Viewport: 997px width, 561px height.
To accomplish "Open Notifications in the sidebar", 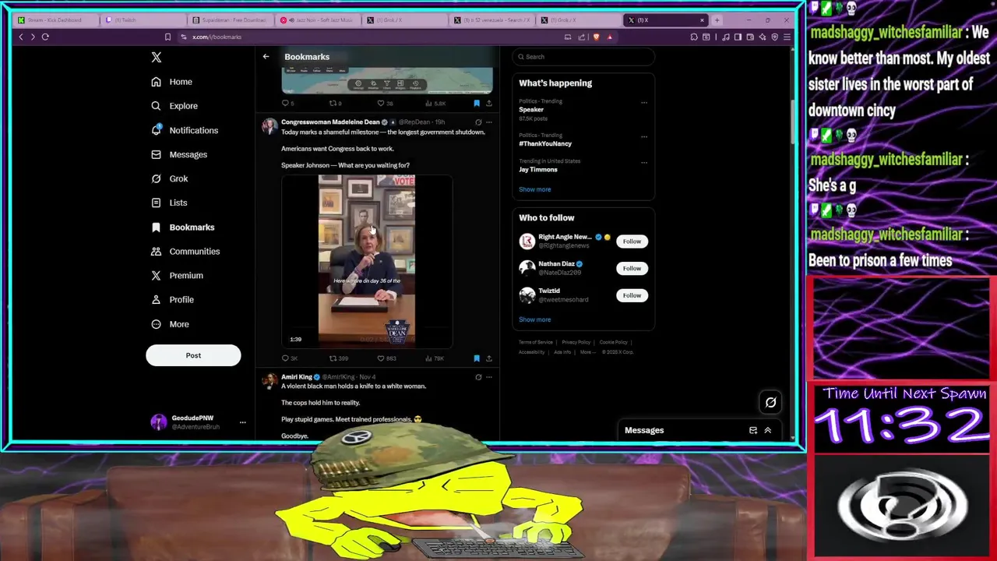I will coord(185,130).
